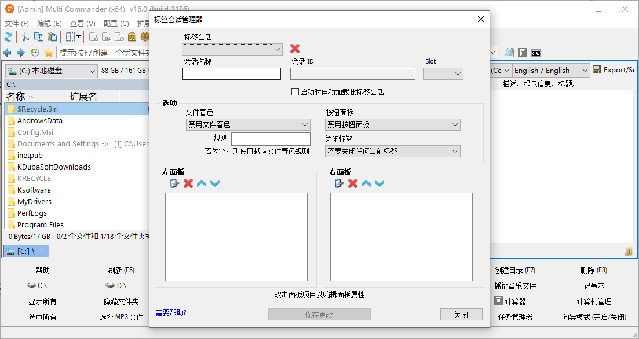The image size is (639, 339).
Task: Sort by 名称 column header
Action: pos(36,97)
